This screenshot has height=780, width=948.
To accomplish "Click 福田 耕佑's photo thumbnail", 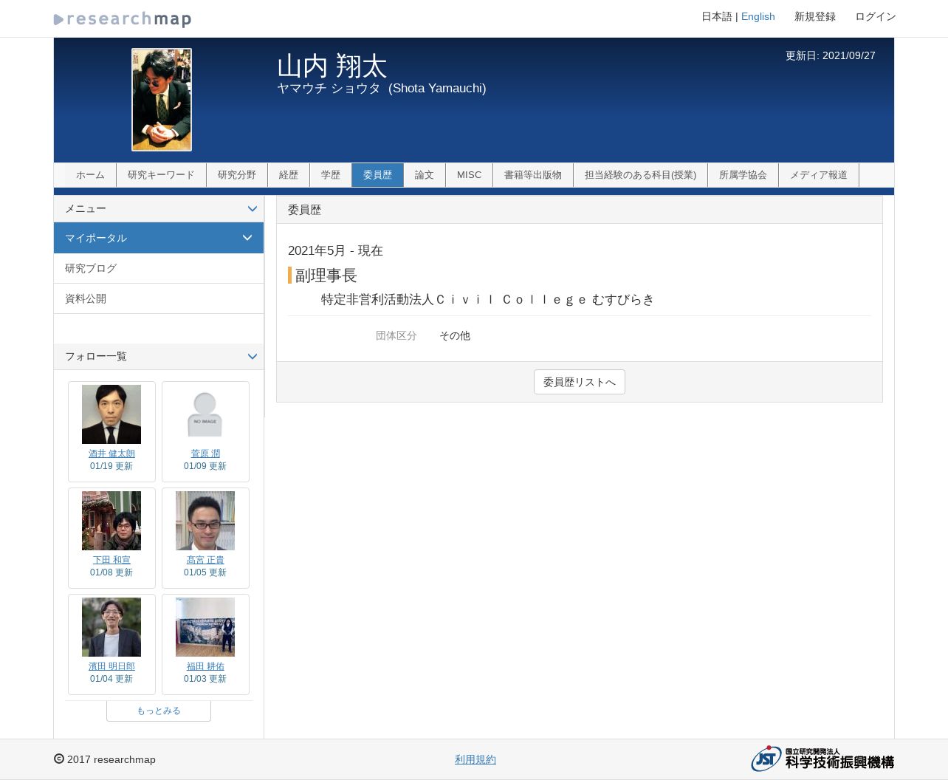I will (x=205, y=627).
